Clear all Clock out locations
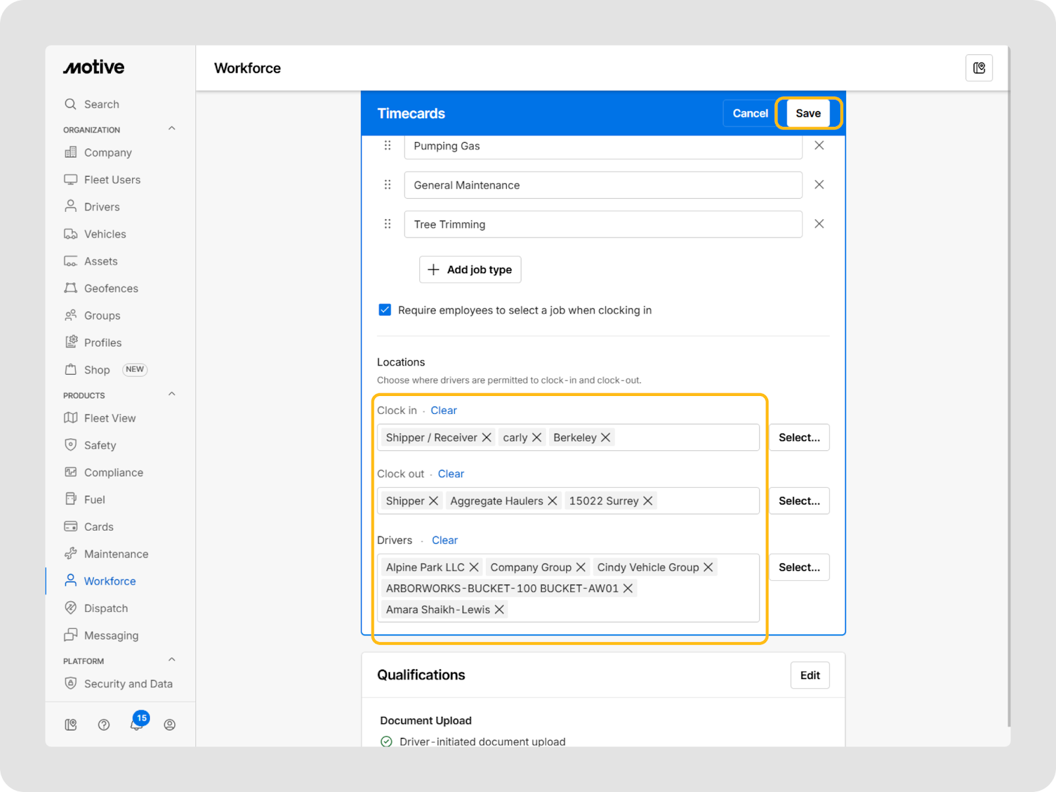 point(451,474)
